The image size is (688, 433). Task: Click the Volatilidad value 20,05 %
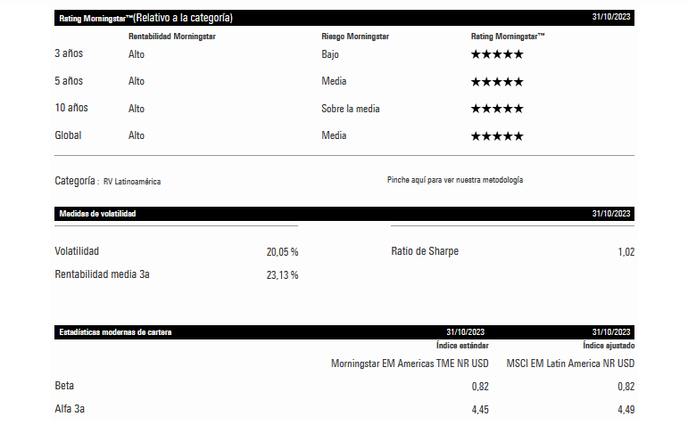coord(282,252)
